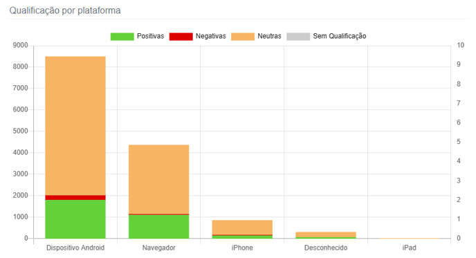
Task: Select the orange Neutras segment of iPhone bar
Action: [x=242, y=227]
